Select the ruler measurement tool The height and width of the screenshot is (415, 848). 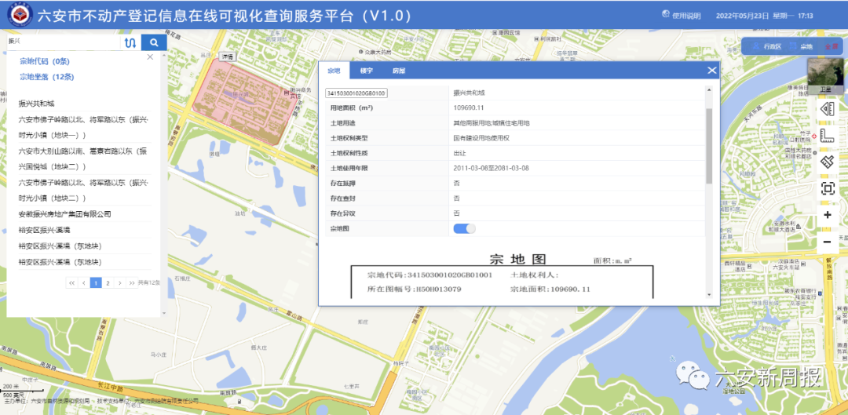pyautogui.click(x=828, y=137)
